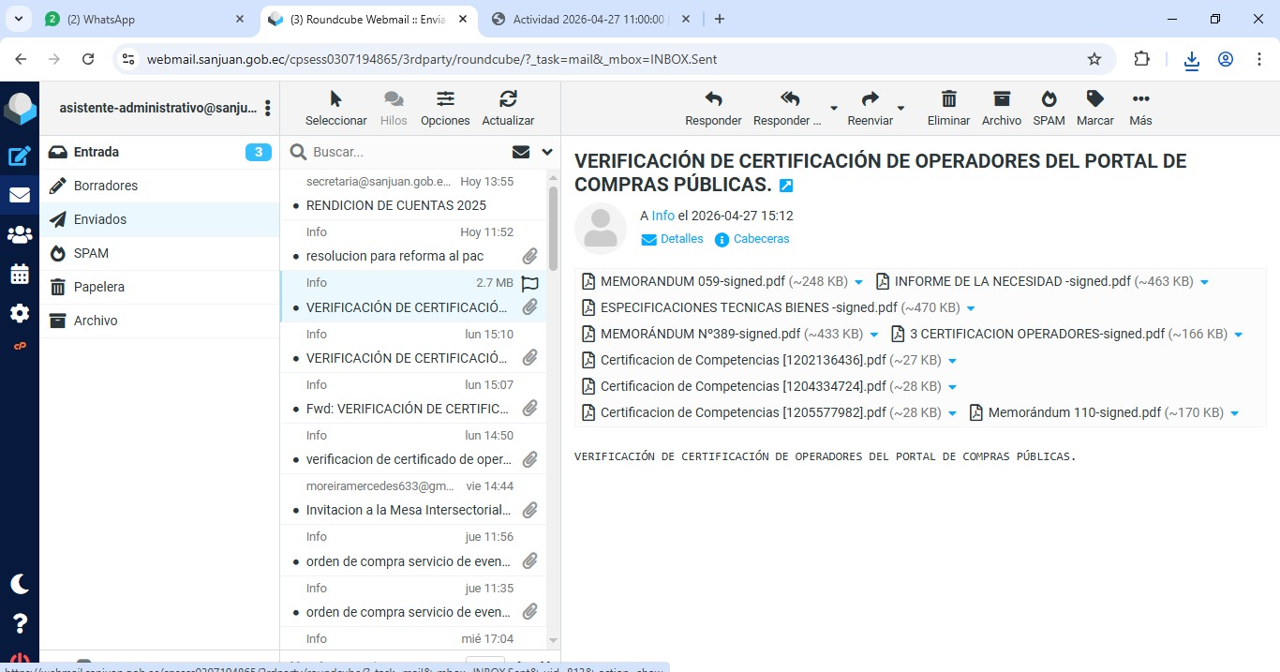This screenshot has width=1280, height=672.
Task: Click into the Buscar search field
Action: [x=403, y=152]
